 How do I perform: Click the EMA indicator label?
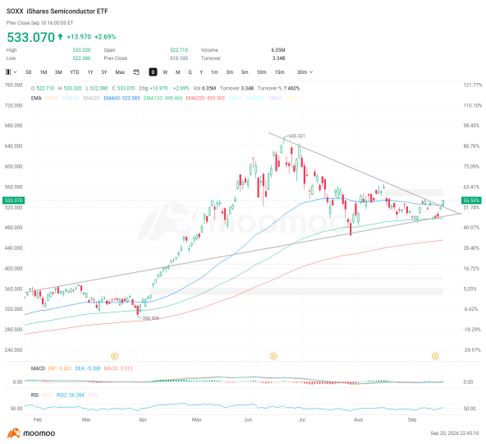[36, 98]
